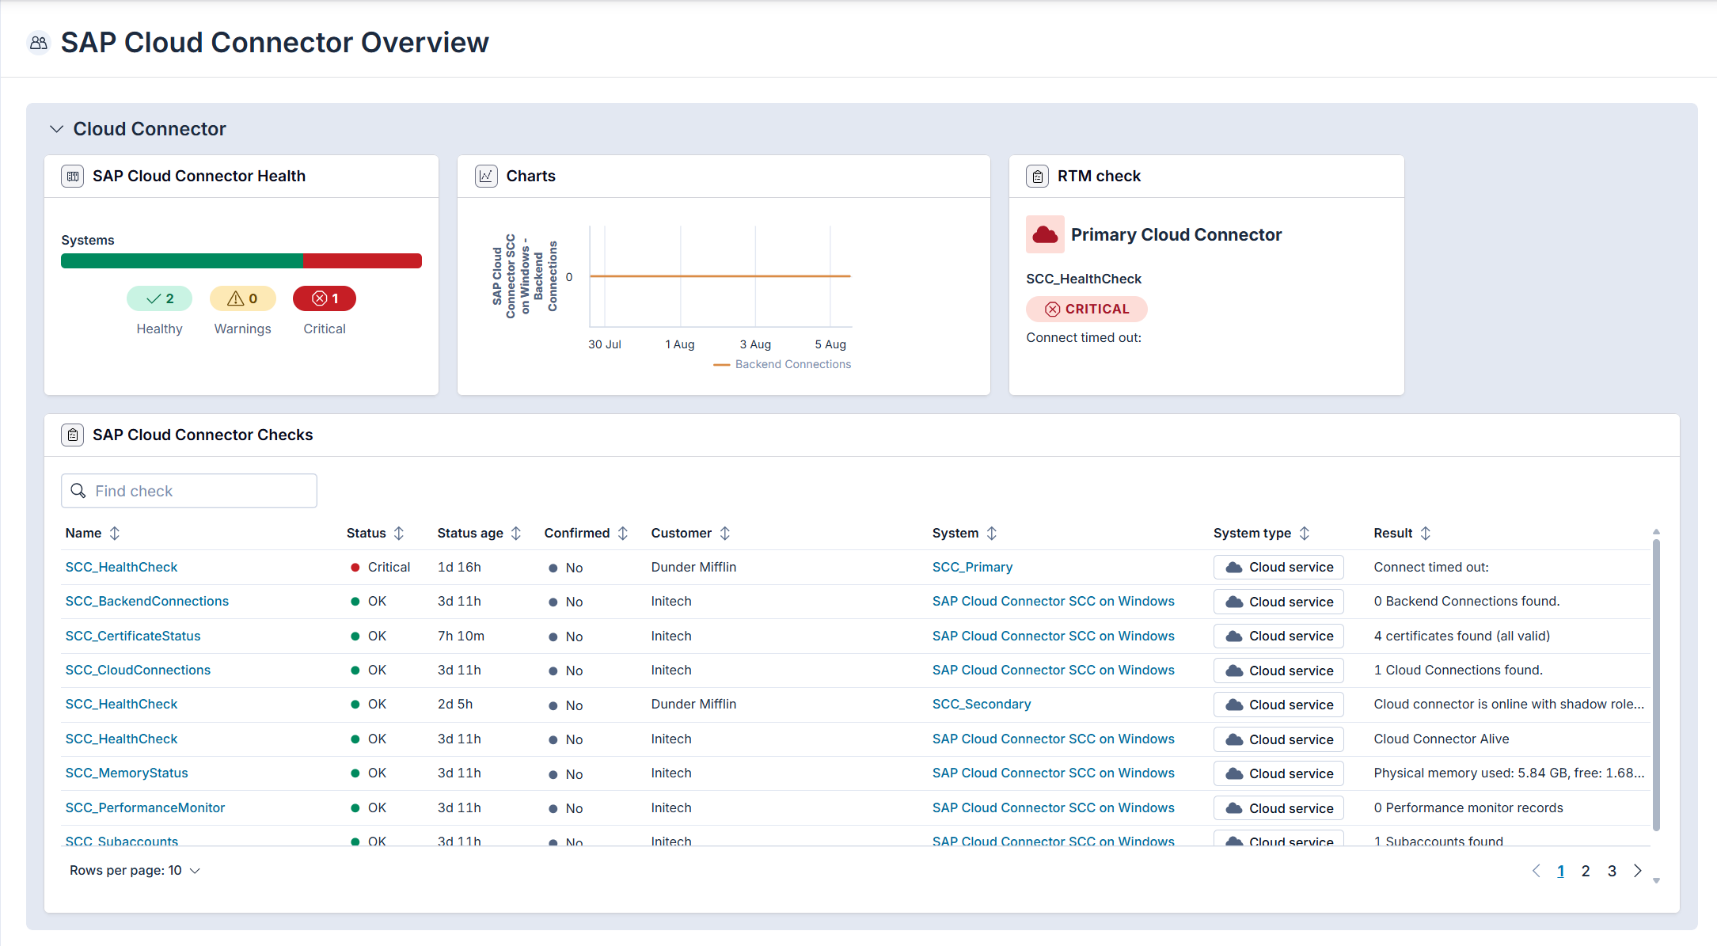Open the Rows per page dropdown

pos(135,870)
